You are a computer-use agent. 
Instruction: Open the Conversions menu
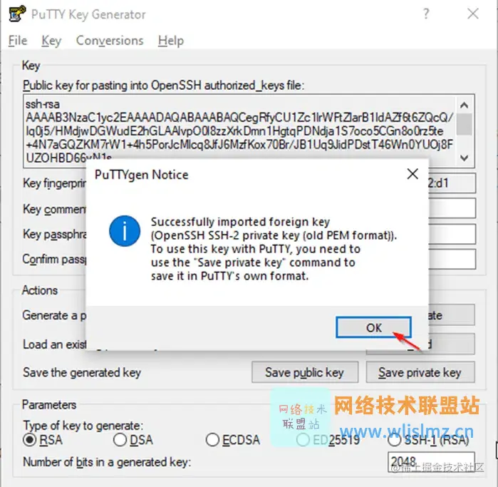[x=110, y=41]
